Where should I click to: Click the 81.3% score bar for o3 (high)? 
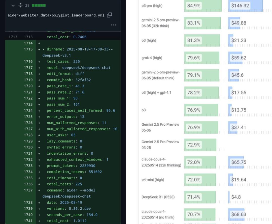(202, 40)
